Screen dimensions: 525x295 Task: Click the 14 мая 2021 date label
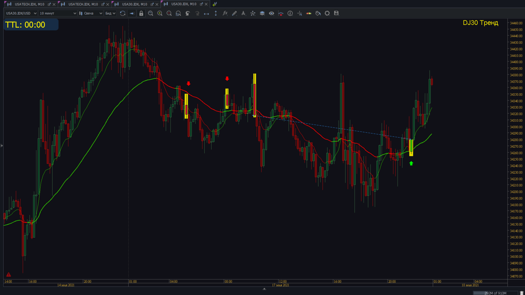click(66, 285)
